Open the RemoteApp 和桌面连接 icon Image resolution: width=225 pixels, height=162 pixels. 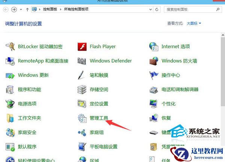10,61
